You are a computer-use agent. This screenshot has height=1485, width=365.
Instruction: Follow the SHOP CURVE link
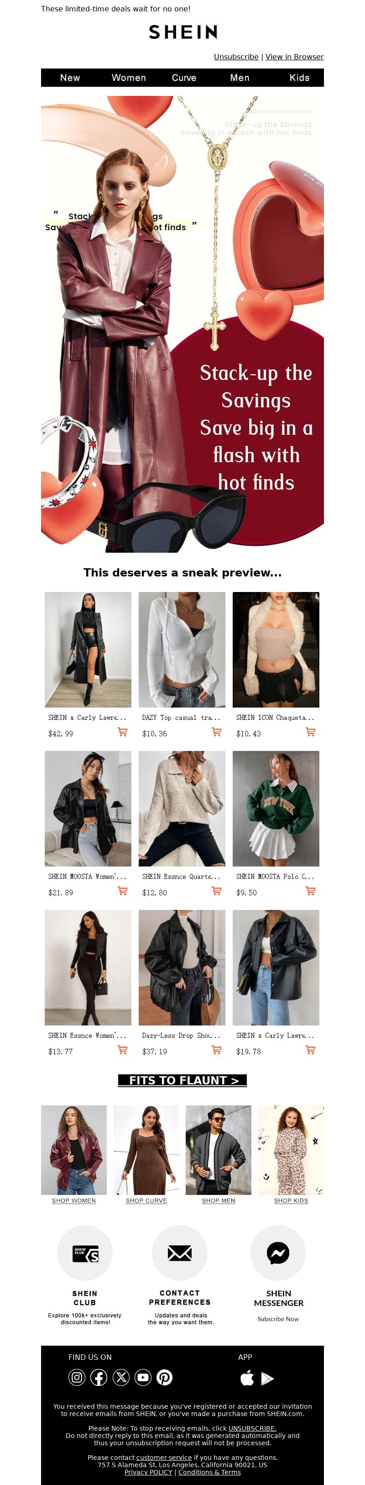146,1201
